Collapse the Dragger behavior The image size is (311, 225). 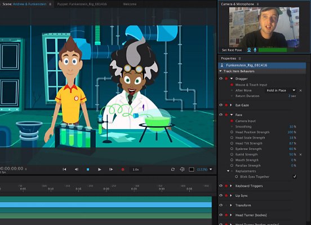232,78
